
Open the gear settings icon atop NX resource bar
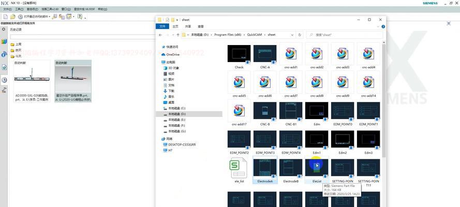(x=4, y=29)
